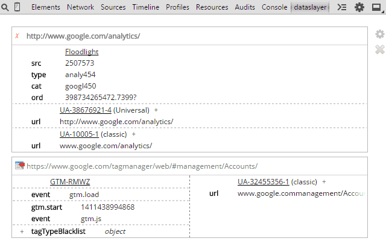Click red X before google.com/analytics URL
This screenshot has height=241, width=386.
pos(17,36)
